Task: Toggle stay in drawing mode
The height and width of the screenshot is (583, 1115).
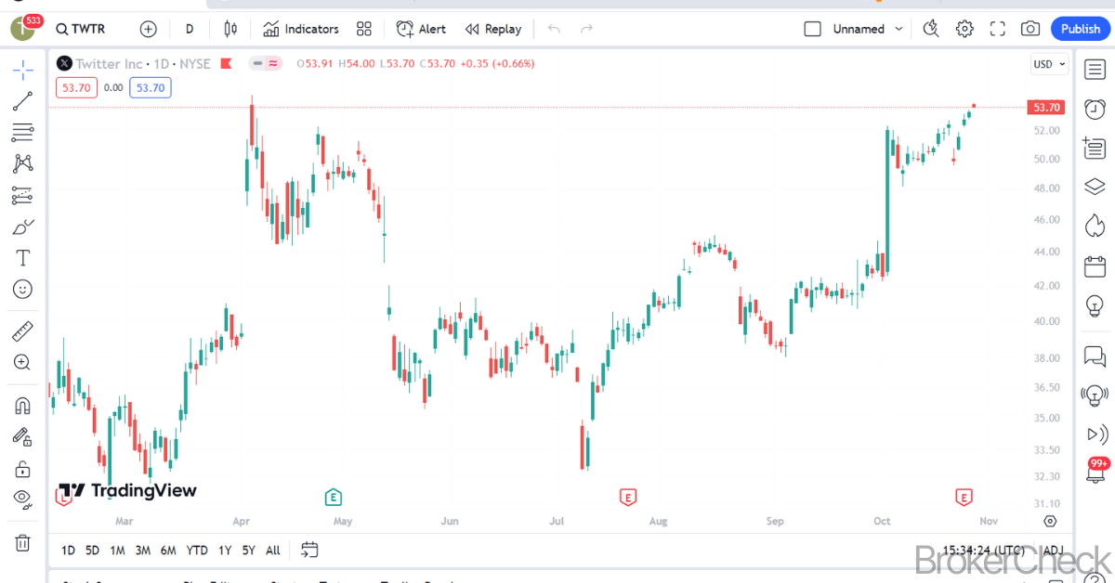Action: coord(23,437)
